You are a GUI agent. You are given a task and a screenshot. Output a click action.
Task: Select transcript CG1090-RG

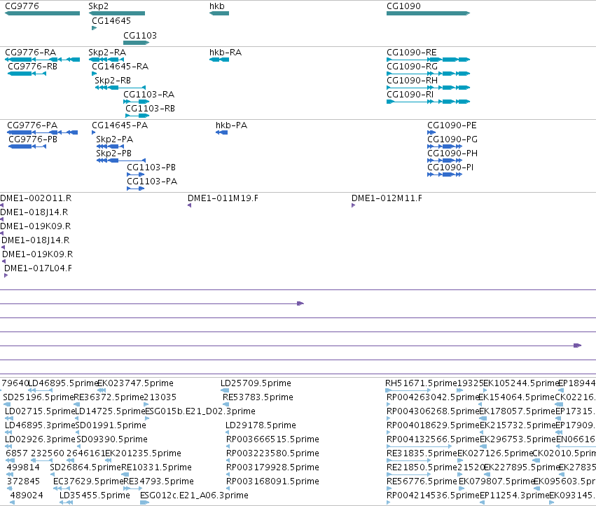(429, 74)
